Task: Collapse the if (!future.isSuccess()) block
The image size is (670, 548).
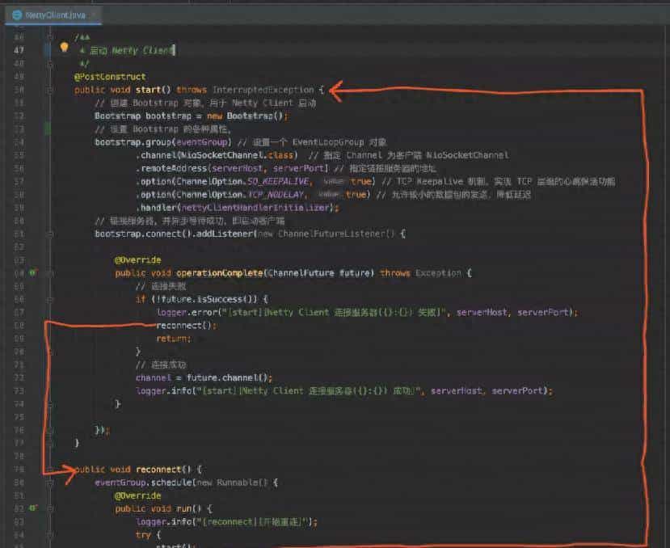Action: pos(50,299)
